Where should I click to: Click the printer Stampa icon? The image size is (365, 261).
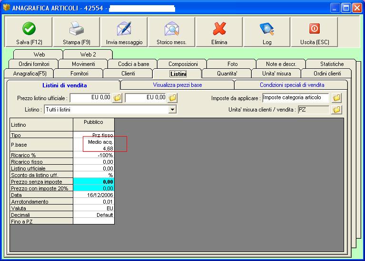(76, 28)
